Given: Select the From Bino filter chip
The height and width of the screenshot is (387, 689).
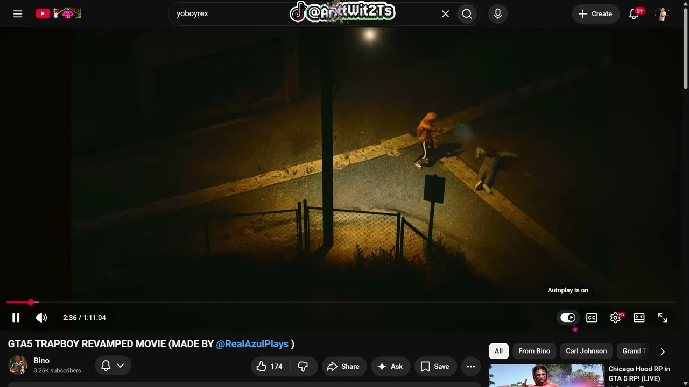Looking at the screenshot, I should [x=534, y=351].
